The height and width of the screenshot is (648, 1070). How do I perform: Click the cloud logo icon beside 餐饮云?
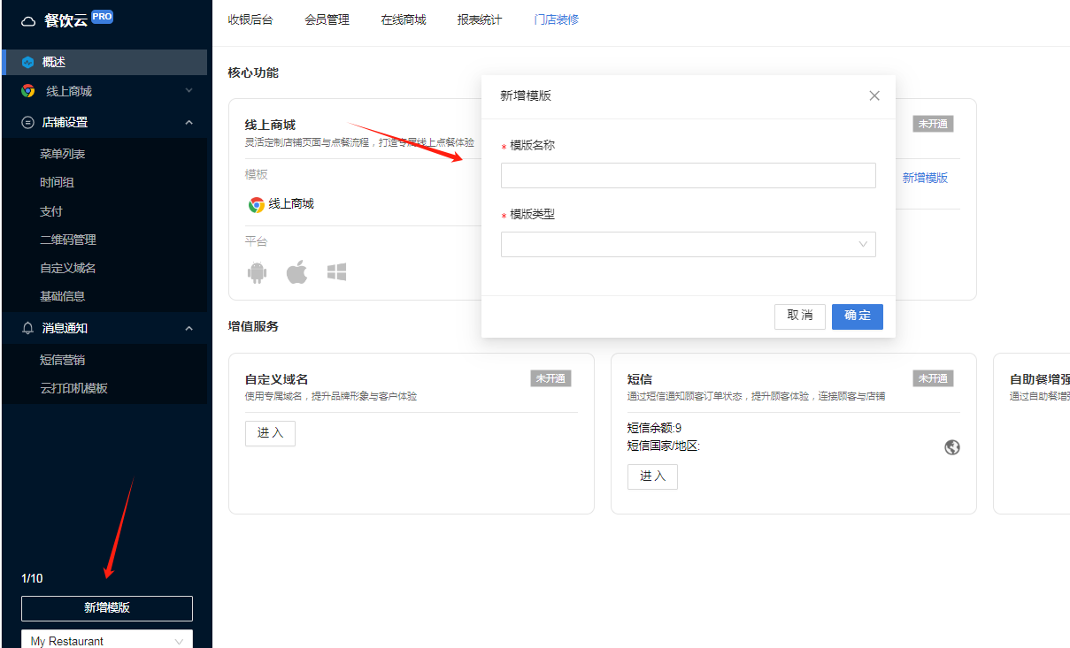[29, 21]
